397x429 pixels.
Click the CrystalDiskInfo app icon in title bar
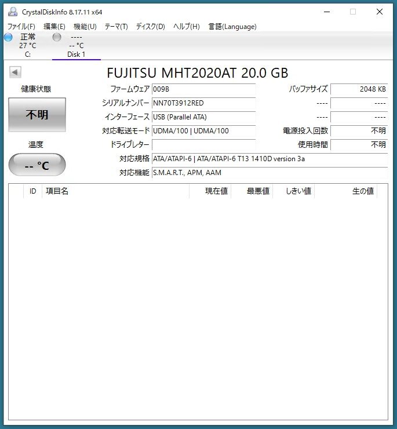click(x=13, y=12)
